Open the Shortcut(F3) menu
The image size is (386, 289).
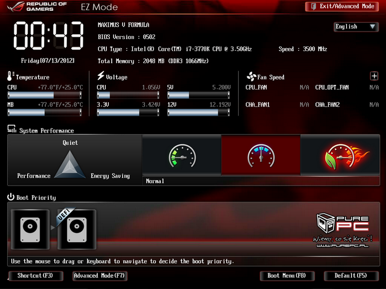click(x=36, y=276)
